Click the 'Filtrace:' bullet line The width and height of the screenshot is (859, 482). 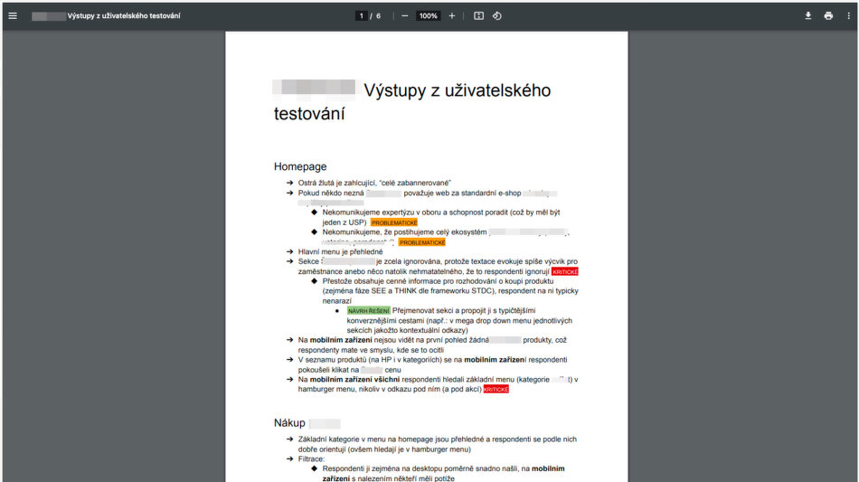click(x=311, y=459)
